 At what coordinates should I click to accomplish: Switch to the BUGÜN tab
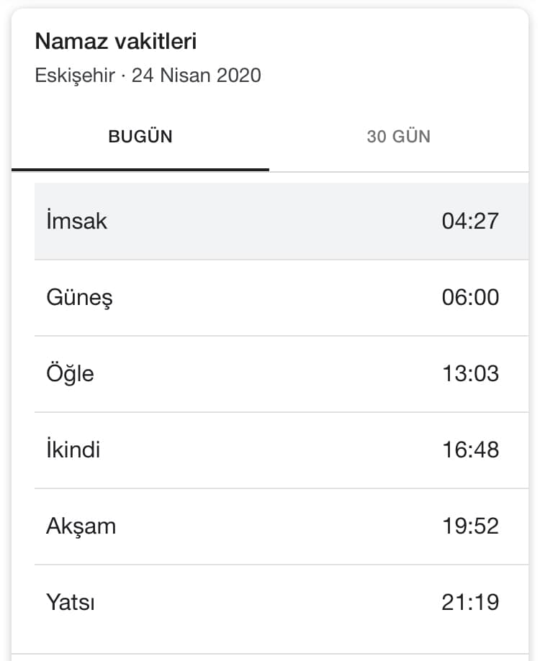(x=140, y=137)
